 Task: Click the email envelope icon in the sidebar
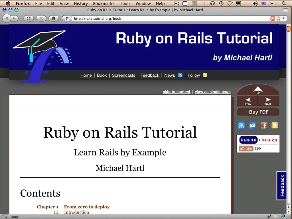(x=253, y=125)
